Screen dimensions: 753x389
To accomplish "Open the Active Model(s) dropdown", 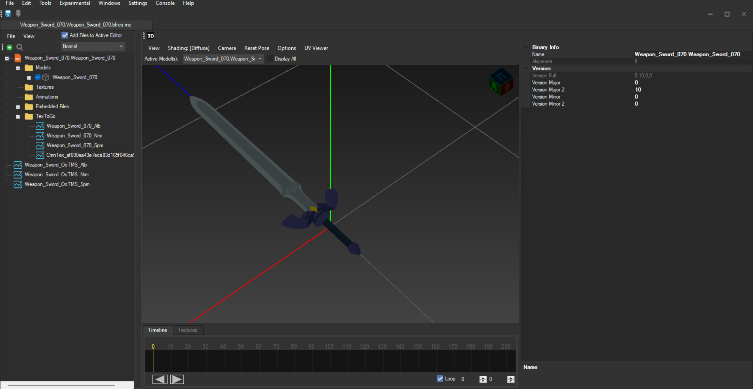I will (260, 59).
